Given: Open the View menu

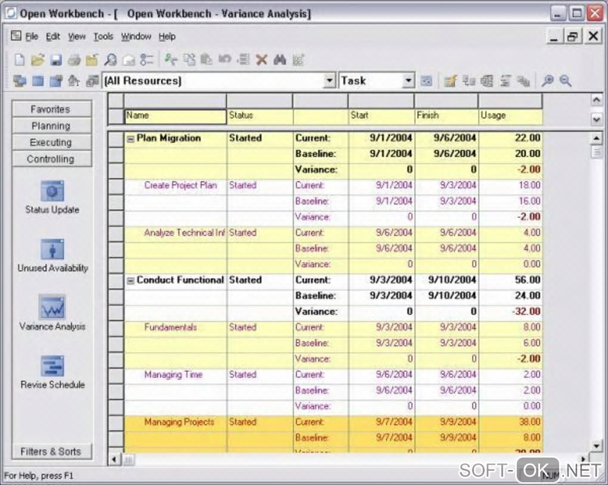Looking at the screenshot, I should pyautogui.click(x=77, y=36).
